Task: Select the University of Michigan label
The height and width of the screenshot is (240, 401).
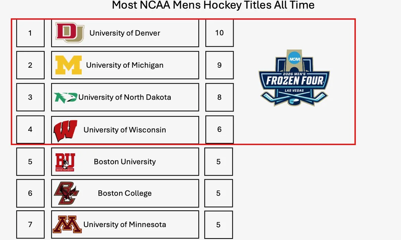Action: tap(125, 65)
